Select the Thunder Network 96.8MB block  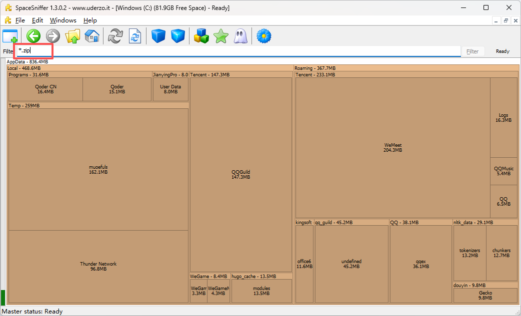[x=98, y=266]
